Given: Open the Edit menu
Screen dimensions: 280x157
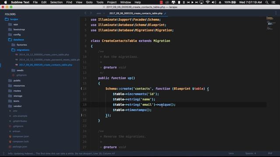Looking at the screenshot, I should [x=44, y=2].
